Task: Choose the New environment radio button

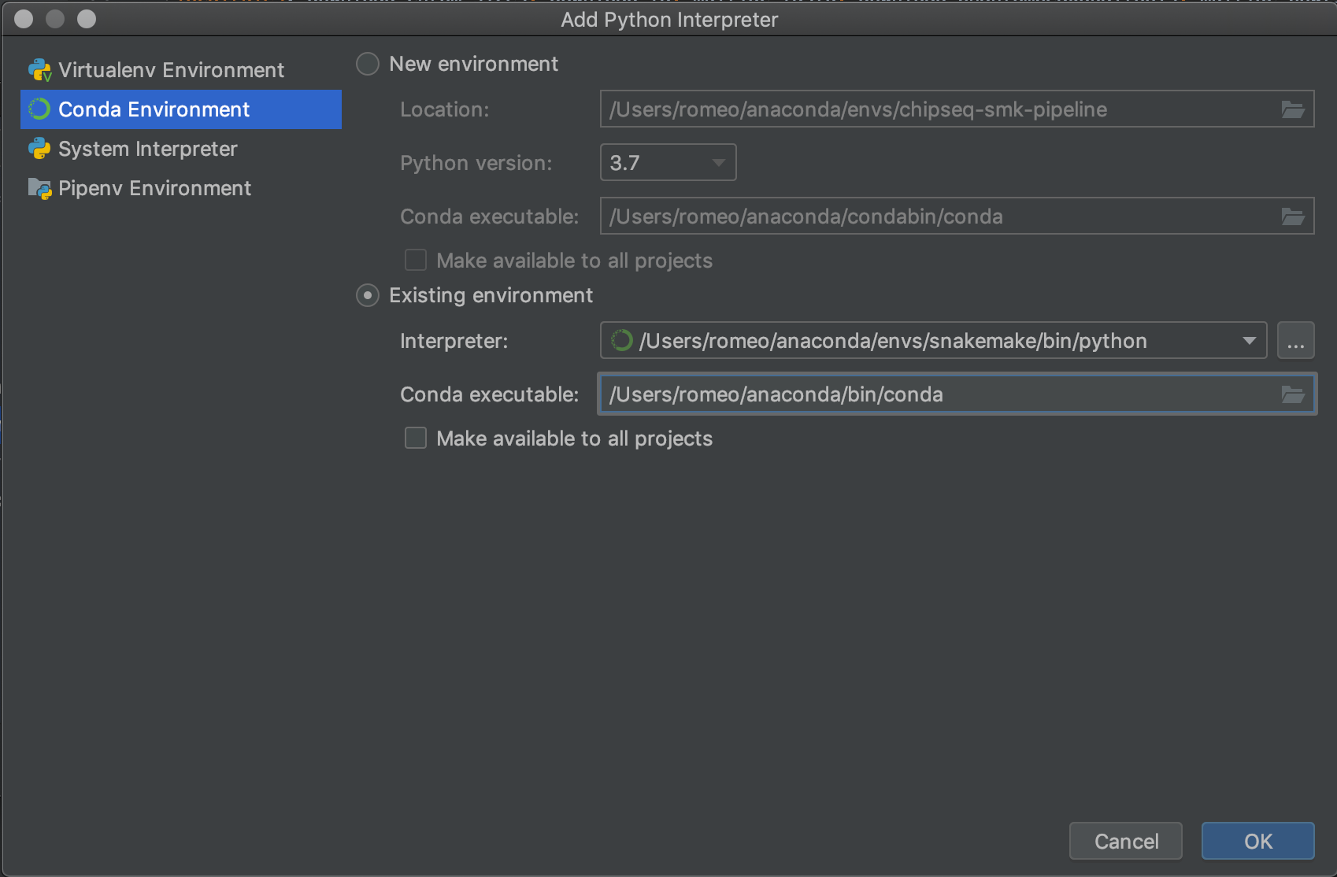Action: point(368,64)
